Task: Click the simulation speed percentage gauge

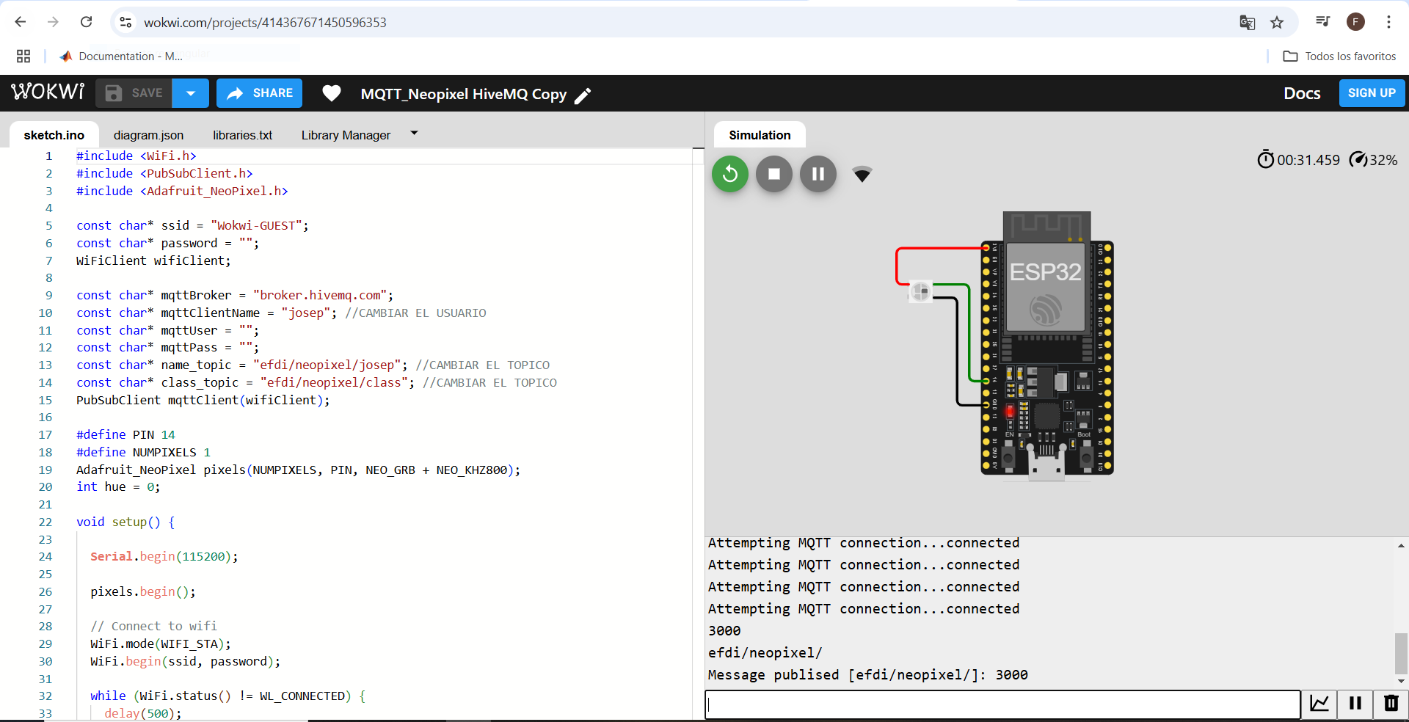Action: (1374, 160)
